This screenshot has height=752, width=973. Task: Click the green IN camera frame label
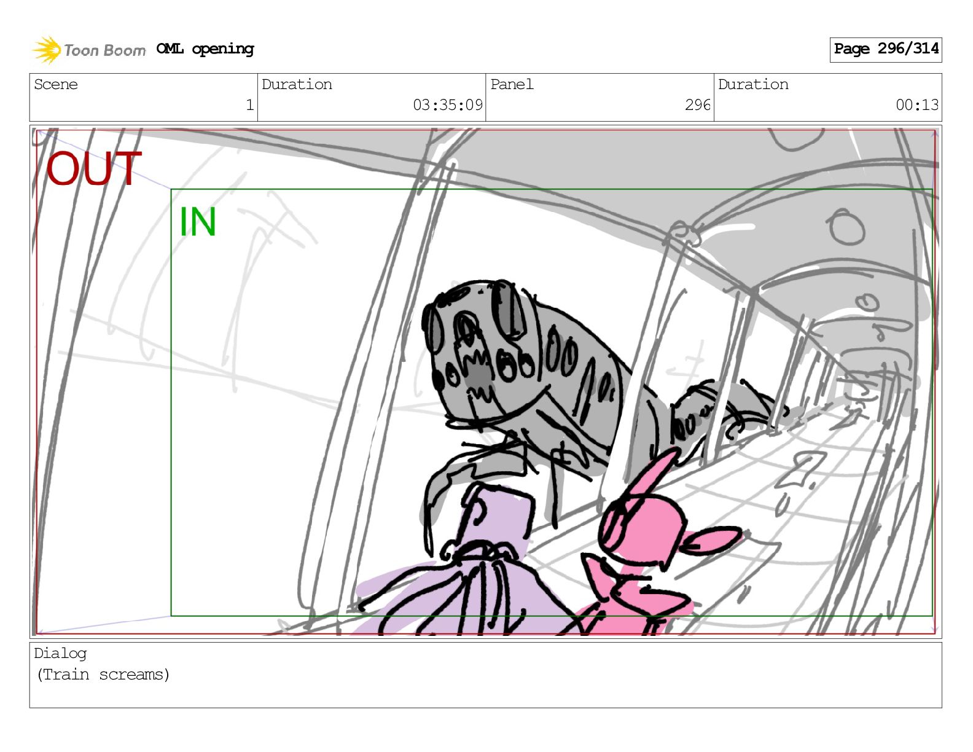pyautogui.click(x=197, y=222)
